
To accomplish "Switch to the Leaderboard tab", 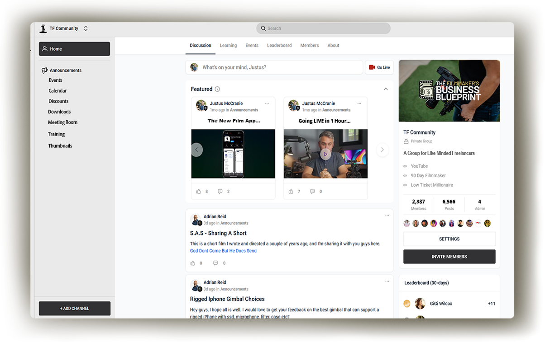I will pyautogui.click(x=279, y=46).
